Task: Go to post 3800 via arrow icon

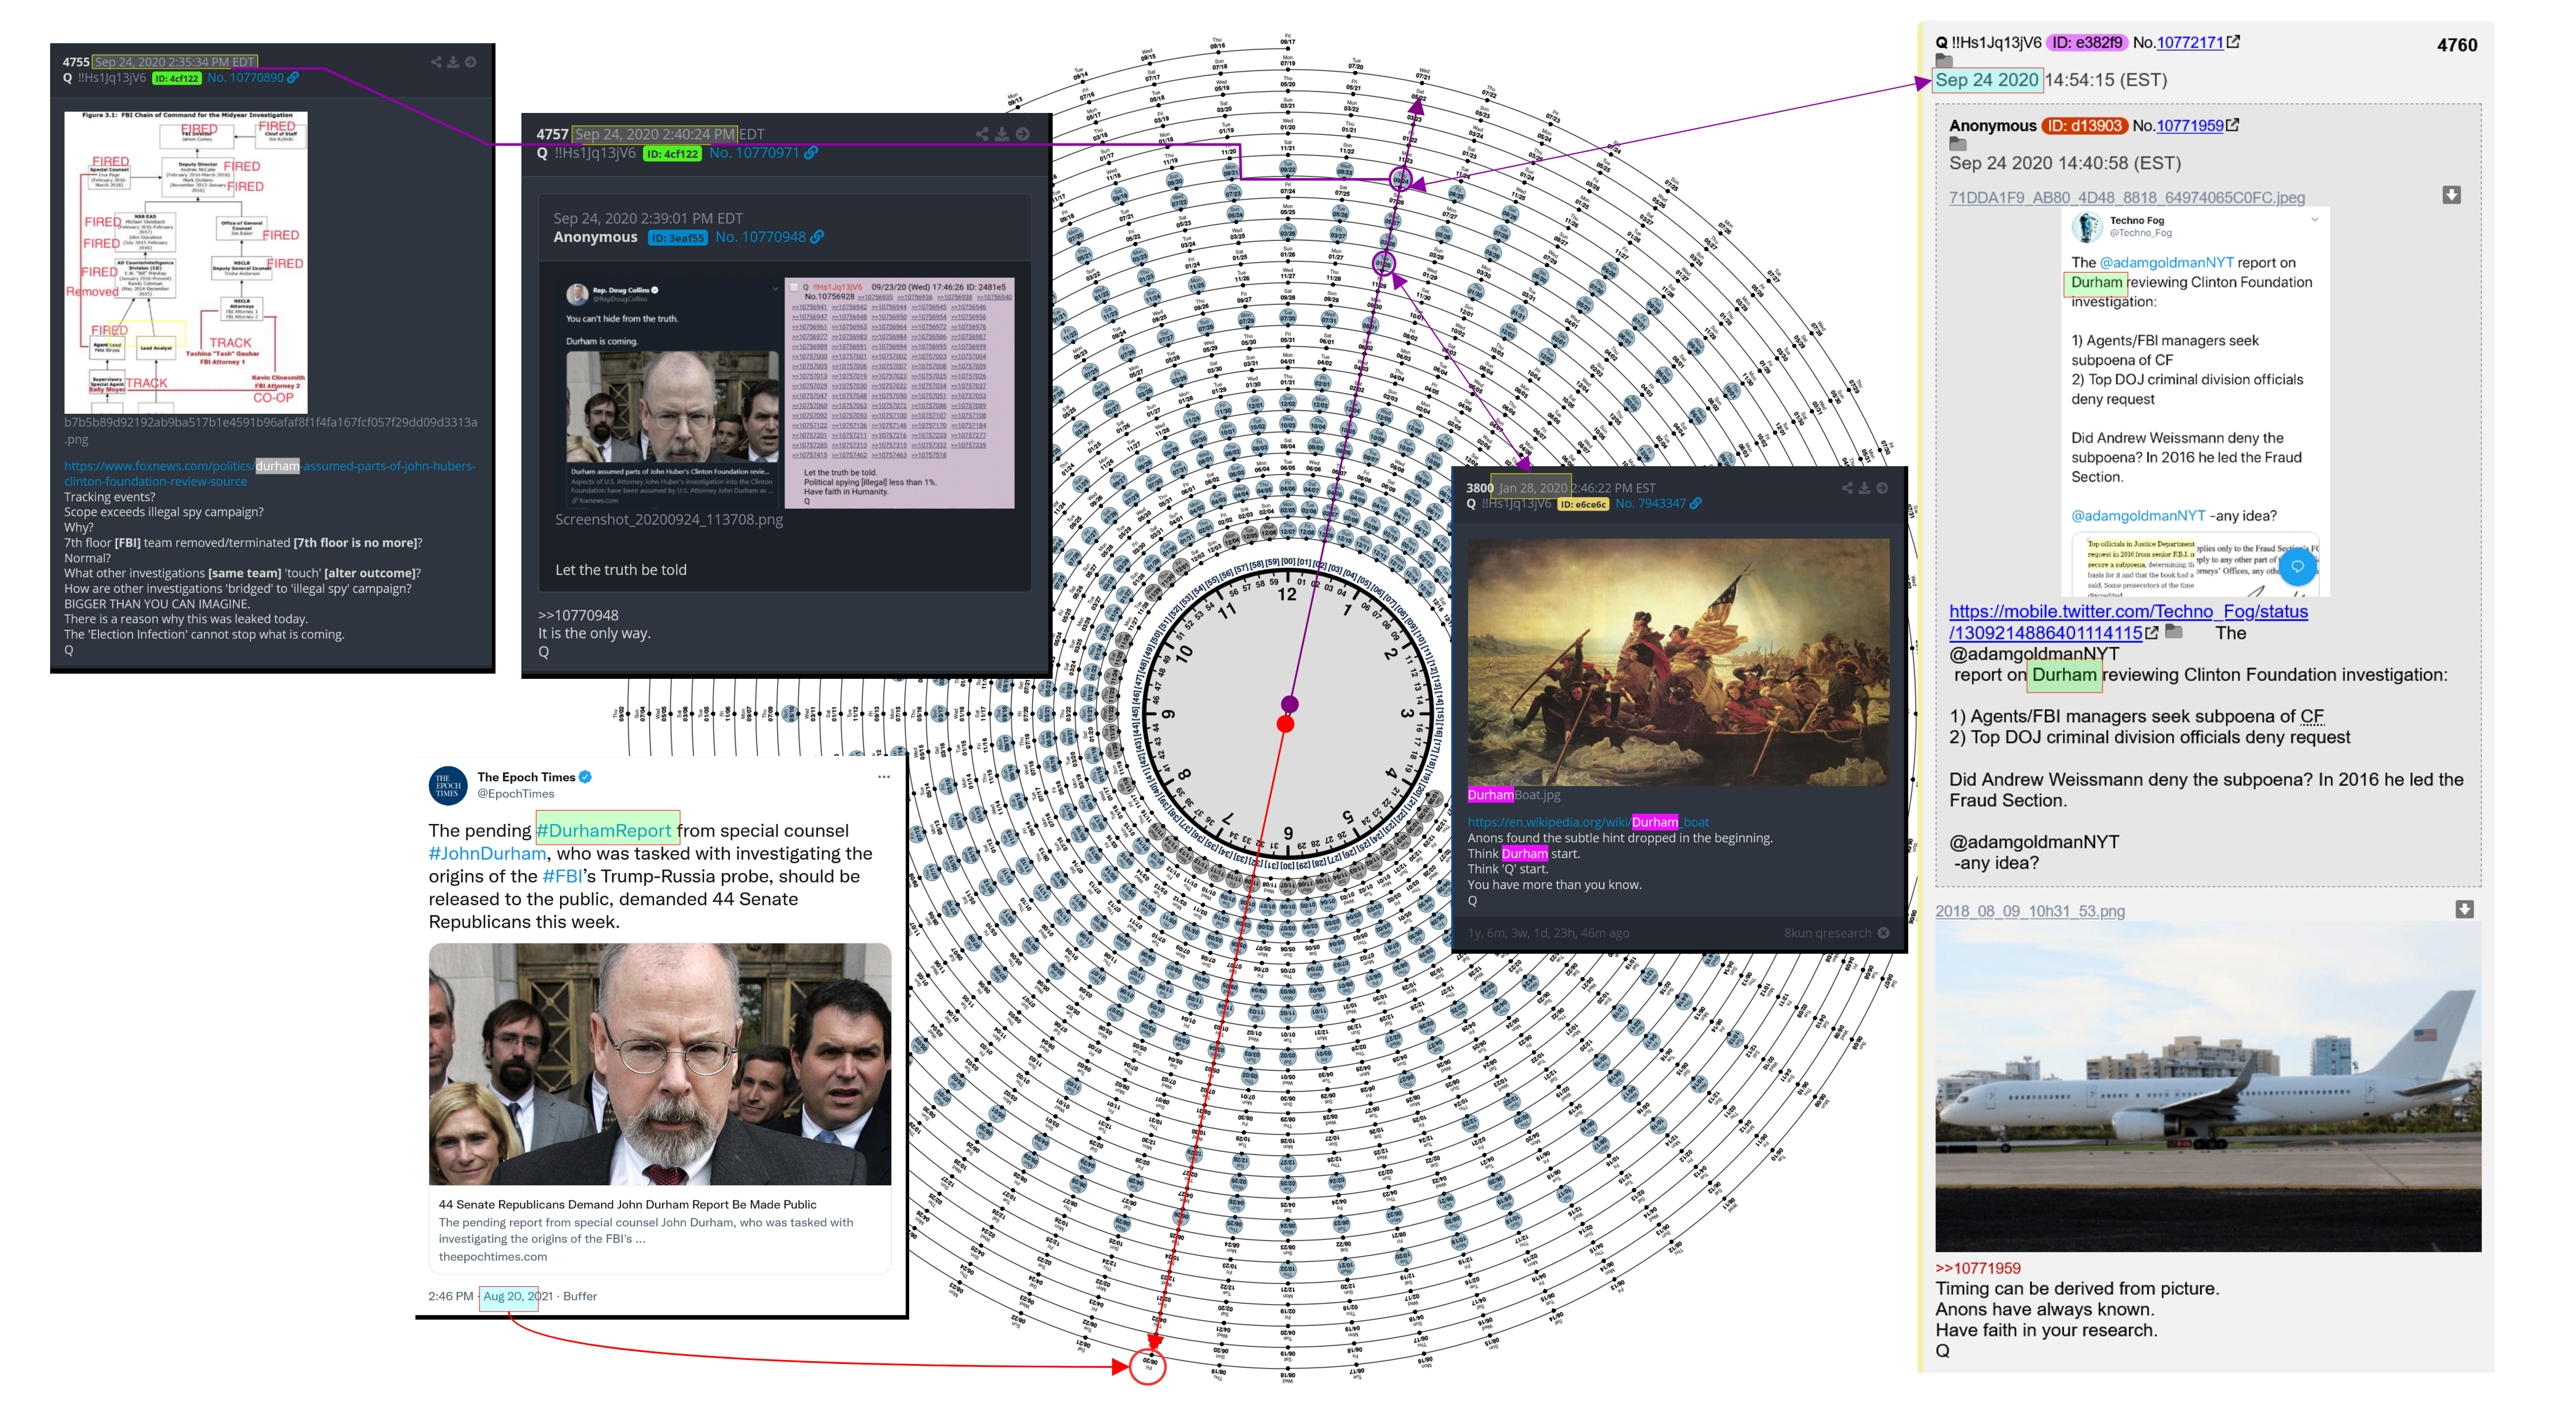Action: pyautogui.click(x=1882, y=488)
